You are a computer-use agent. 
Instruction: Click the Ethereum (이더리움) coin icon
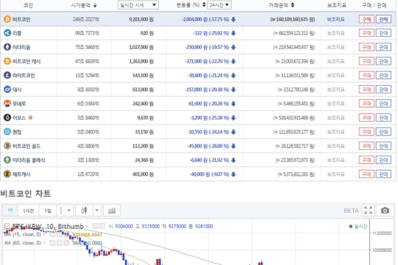[7, 47]
